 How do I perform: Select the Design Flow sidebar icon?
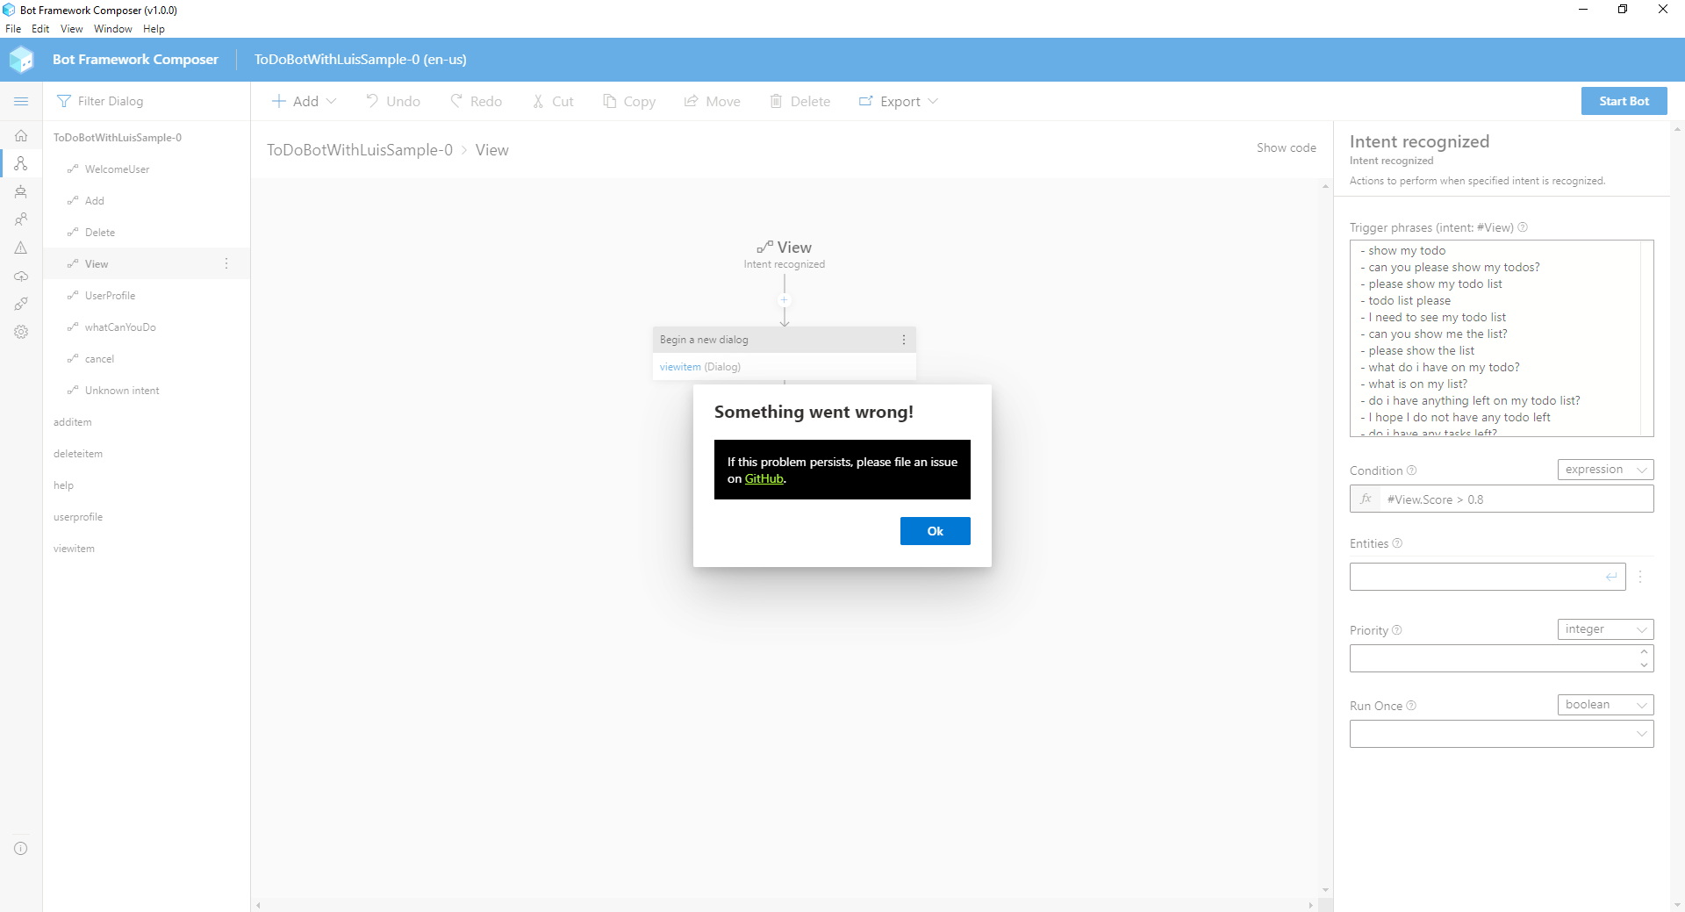click(21, 164)
